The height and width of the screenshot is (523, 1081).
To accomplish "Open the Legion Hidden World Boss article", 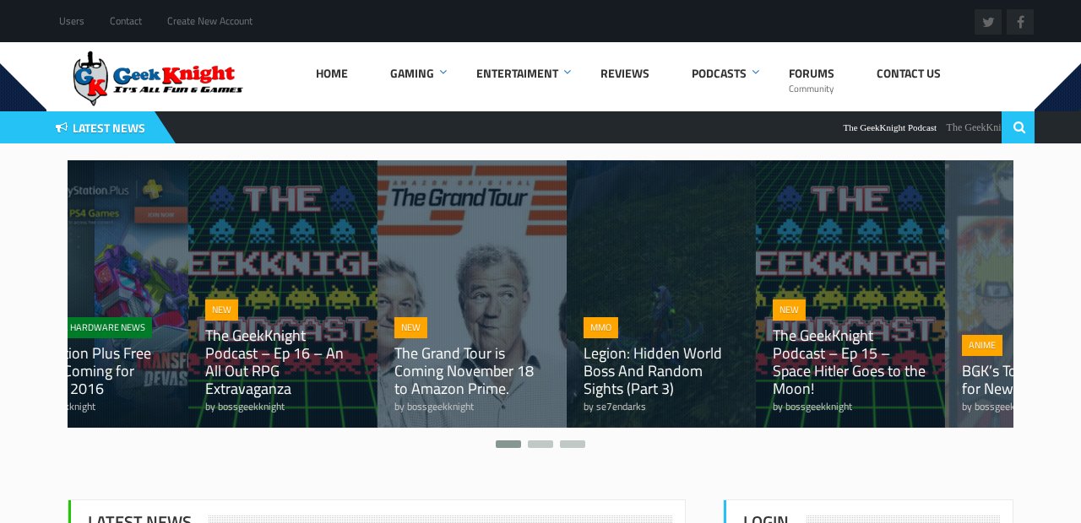I will pyautogui.click(x=653, y=371).
